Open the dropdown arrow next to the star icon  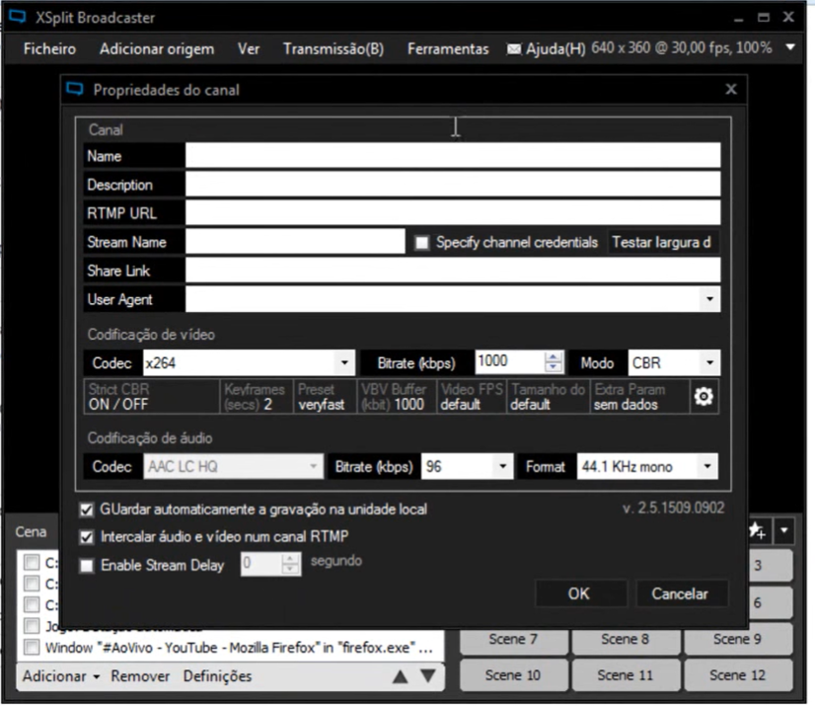784,531
